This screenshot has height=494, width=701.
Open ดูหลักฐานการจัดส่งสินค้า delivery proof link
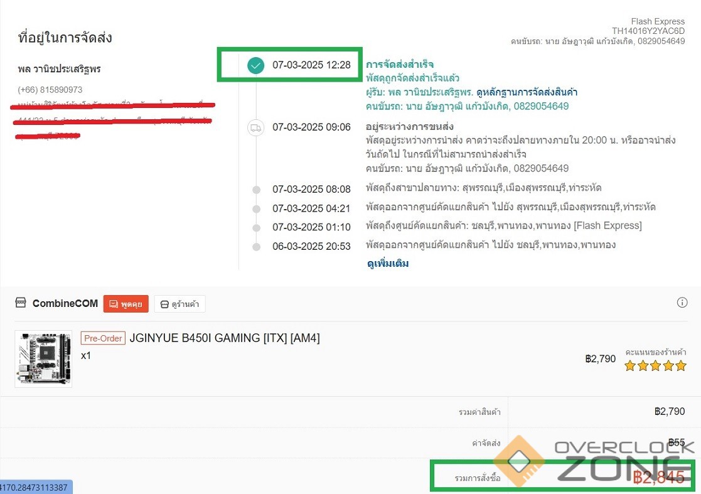[527, 92]
